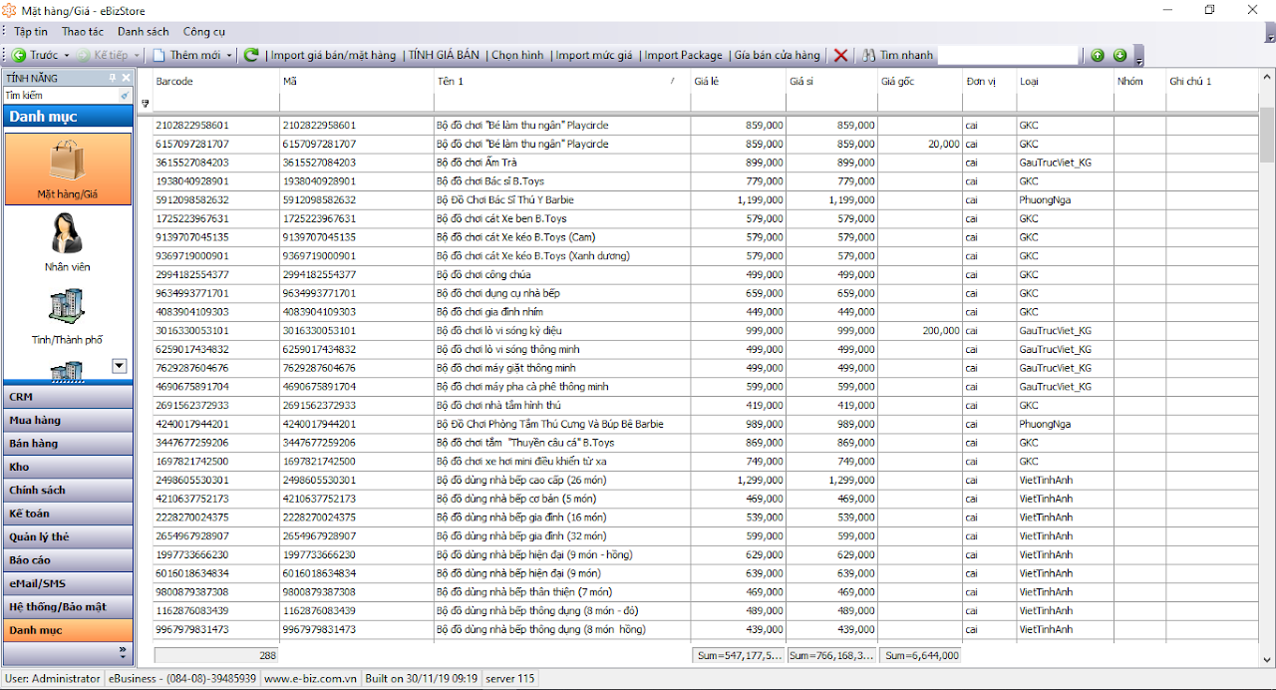Click the Import mức giá button

point(594,55)
